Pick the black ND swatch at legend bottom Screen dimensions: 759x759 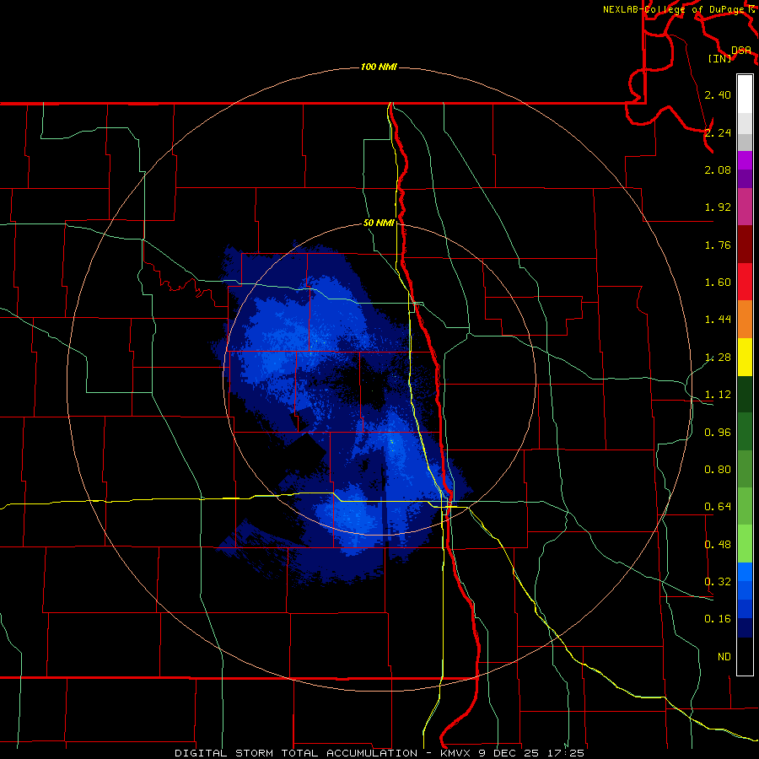[745, 656]
